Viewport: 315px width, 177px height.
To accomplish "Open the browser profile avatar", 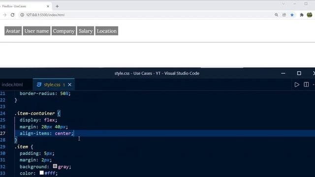I will click(x=310, y=15).
